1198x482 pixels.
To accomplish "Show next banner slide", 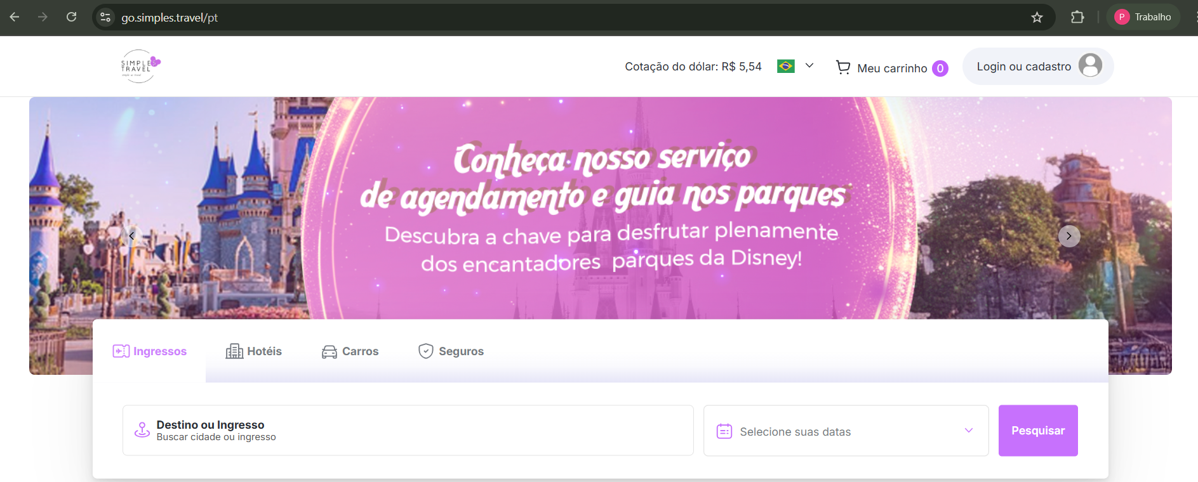I will coord(1069,236).
